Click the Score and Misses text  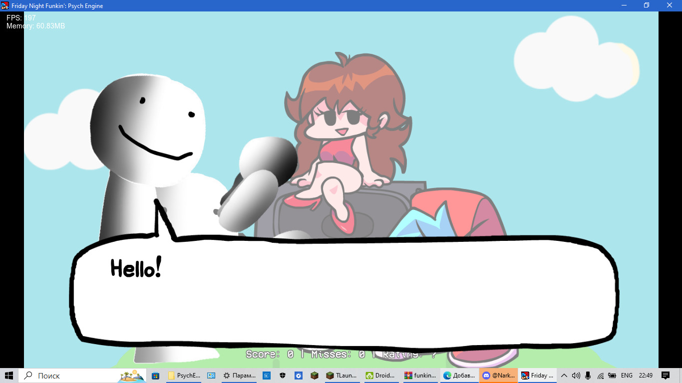(x=341, y=355)
